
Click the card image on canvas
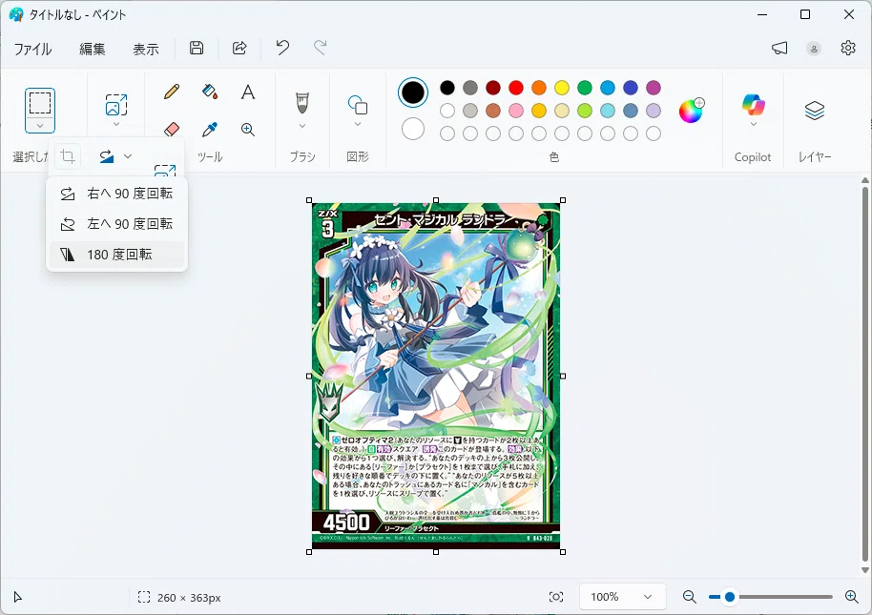point(435,376)
